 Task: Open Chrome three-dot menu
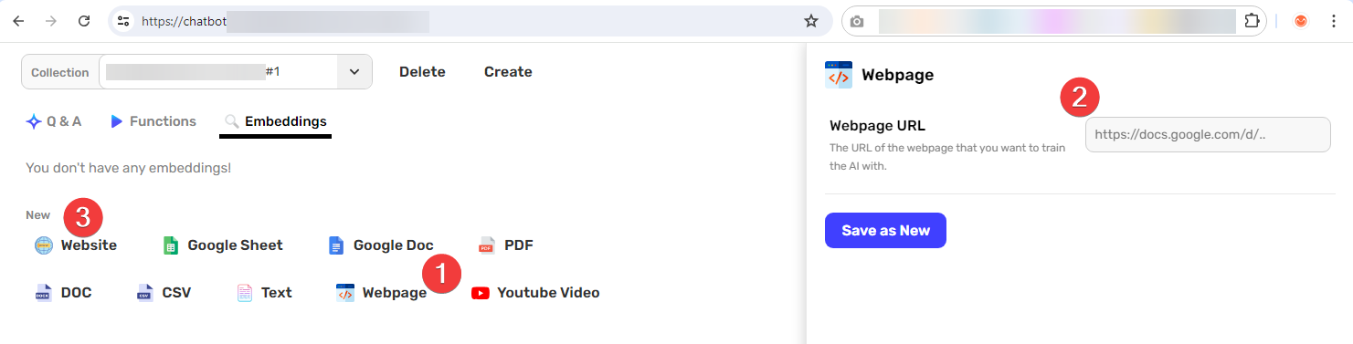pos(1334,21)
